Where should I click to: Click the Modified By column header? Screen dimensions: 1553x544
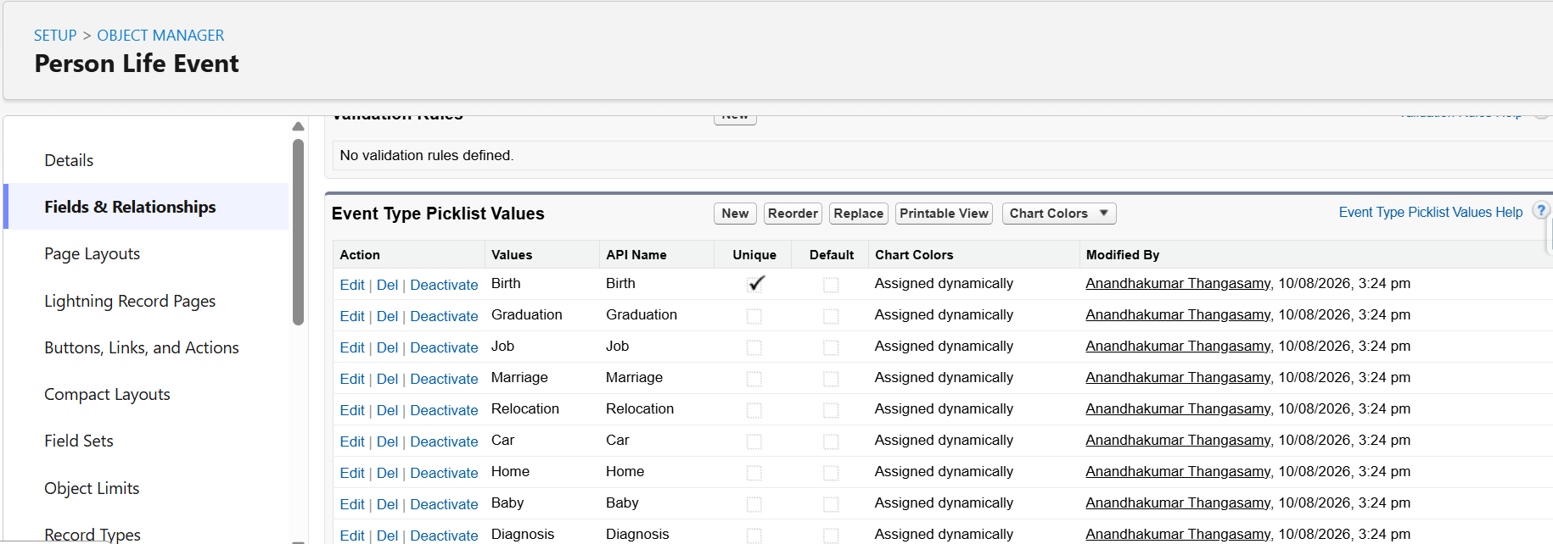coord(1123,255)
